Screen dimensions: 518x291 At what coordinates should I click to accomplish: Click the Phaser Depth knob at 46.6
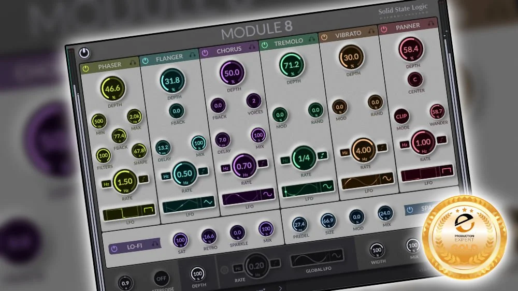[x=112, y=88]
